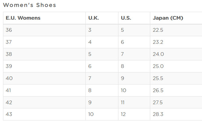Select the U.S. column header
Image resolution: width=202 pixels, height=122 pixels.
coord(126,18)
